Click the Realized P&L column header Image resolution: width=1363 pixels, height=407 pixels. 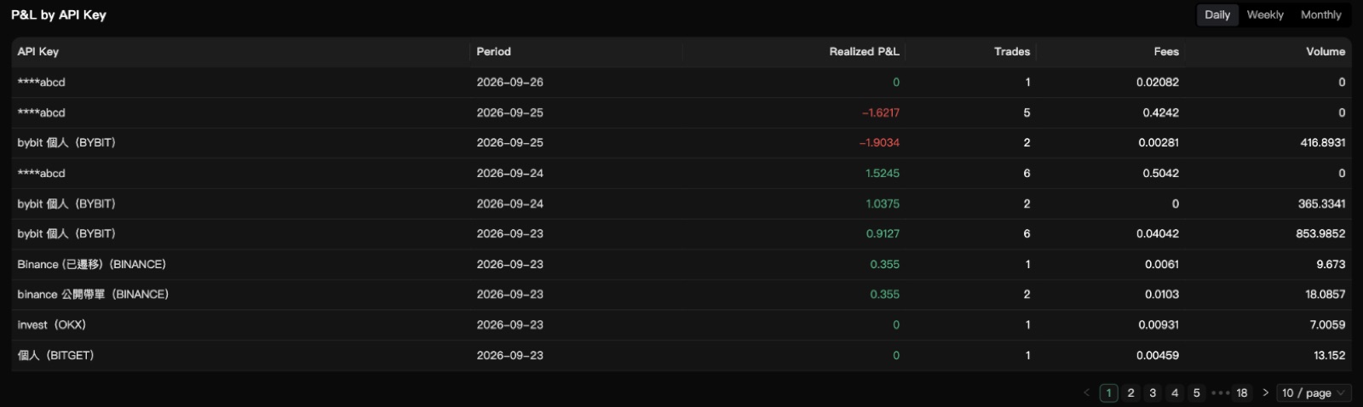pos(794,52)
